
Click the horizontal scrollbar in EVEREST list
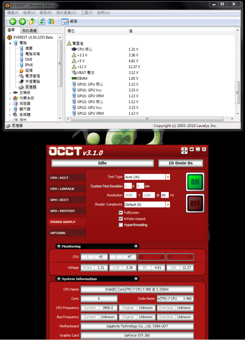[147, 119]
